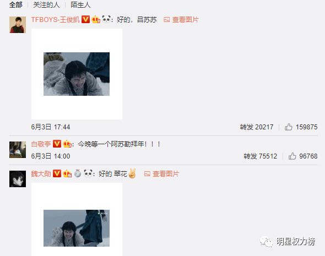This screenshot has width=325, height=256.
Task: Click the verified V badge beside TFBOYS-王俊凯
Action: click(85, 19)
